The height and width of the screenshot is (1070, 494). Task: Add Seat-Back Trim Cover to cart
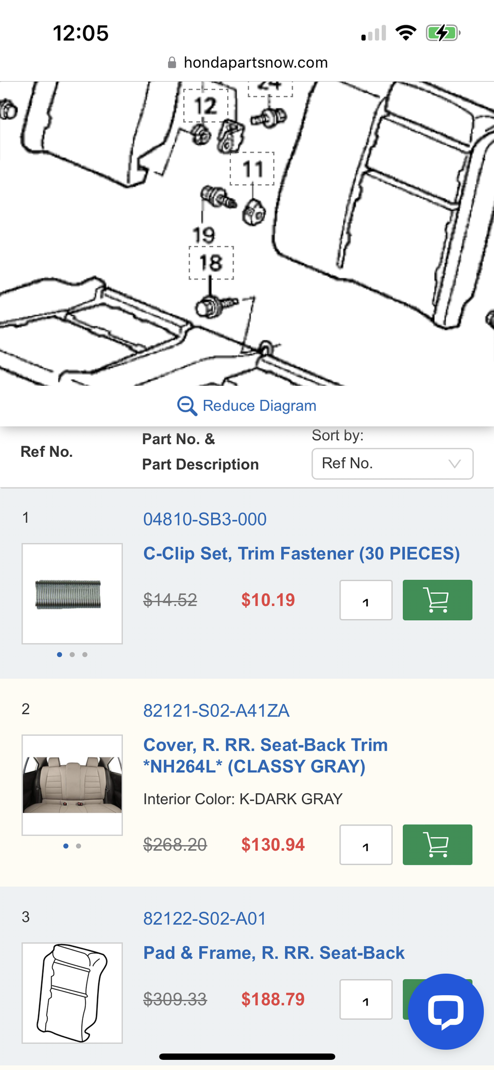click(x=437, y=844)
